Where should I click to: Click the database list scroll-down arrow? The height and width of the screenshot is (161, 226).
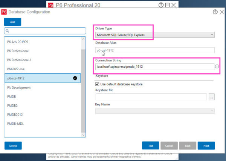pyautogui.click(x=83, y=135)
